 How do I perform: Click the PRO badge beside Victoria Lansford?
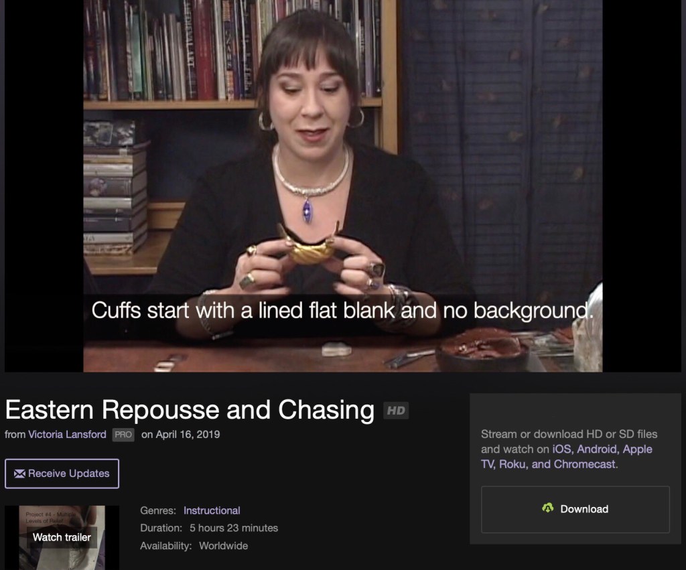(123, 435)
